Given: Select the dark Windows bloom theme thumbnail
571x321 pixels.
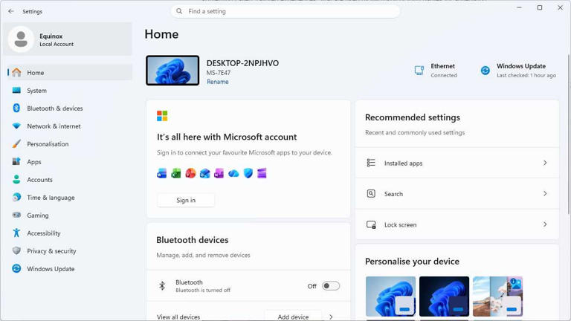Looking at the screenshot, I should pos(444,296).
